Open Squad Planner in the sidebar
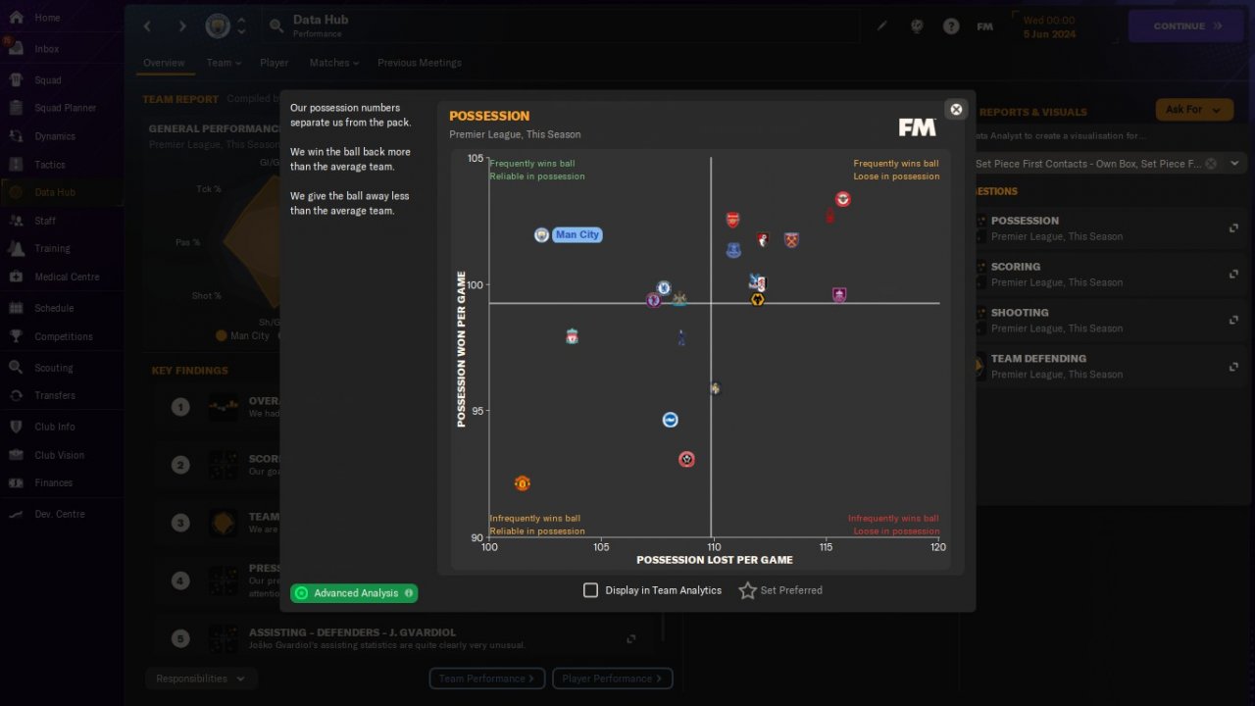This screenshot has width=1255, height=706. click(66, 108)
